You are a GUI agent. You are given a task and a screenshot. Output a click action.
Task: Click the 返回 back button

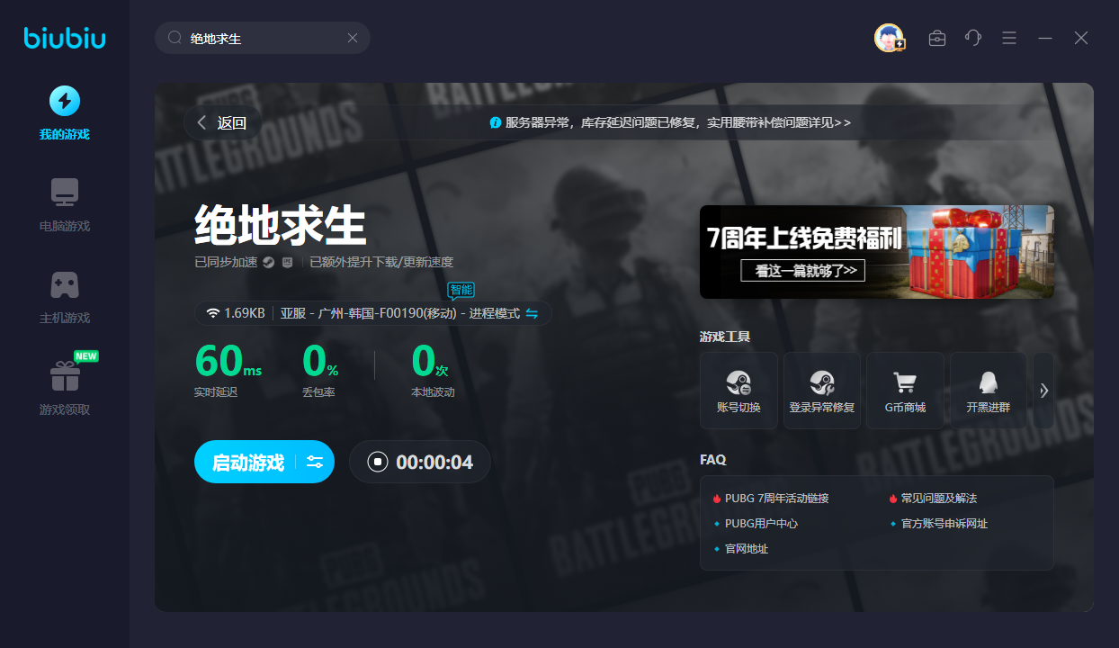pyautogui.click(x=222, y=123)
